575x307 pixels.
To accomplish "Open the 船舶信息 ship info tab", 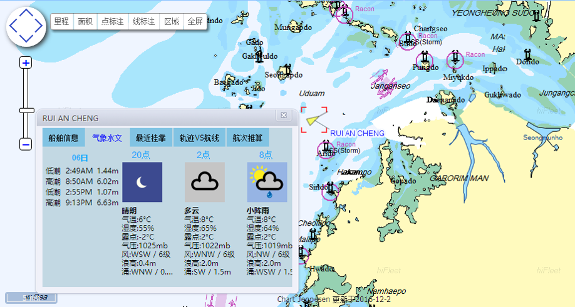I will [x=63, y=138].
